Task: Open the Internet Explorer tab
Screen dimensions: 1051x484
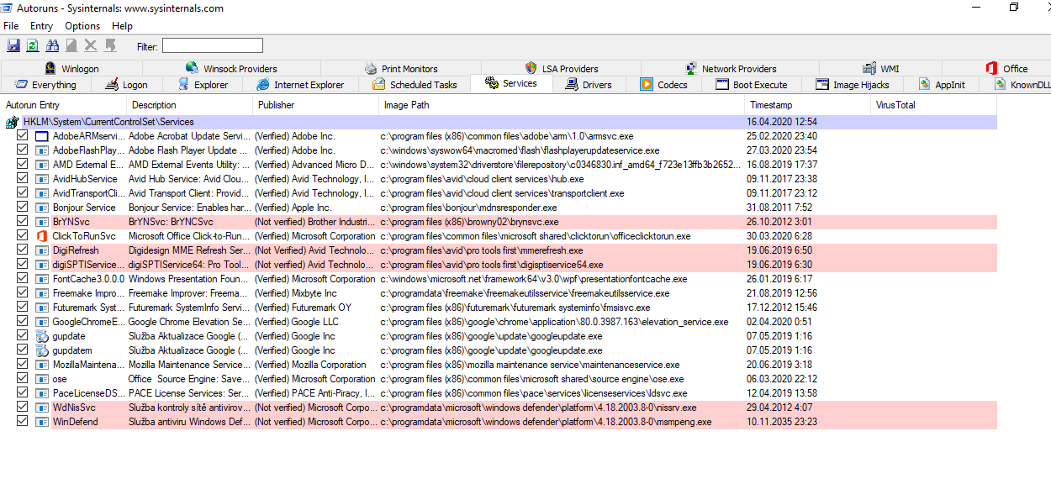Action: click(300, 85)
